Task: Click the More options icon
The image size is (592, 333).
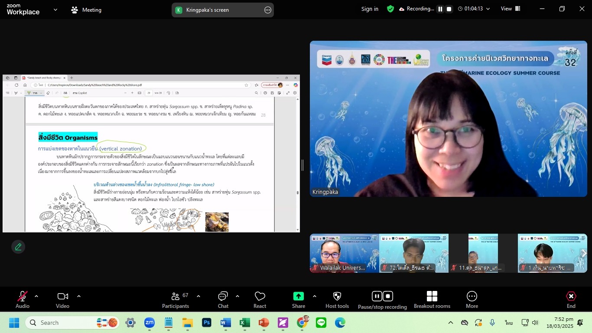Action: click(x=472, y=297)
